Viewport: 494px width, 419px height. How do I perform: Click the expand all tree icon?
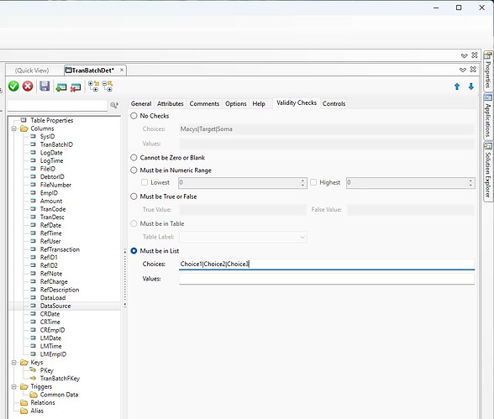click(93, 86)
